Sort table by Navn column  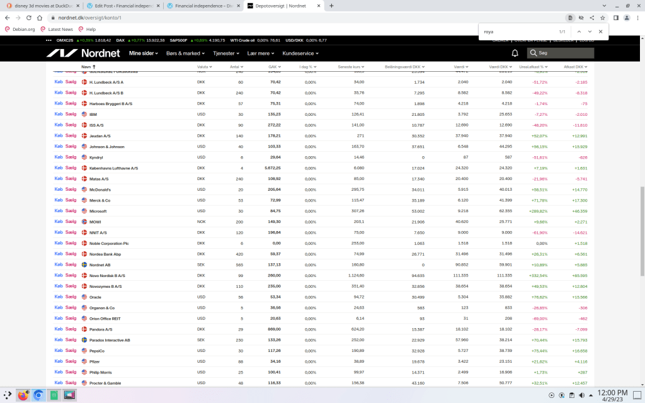(88, 66)
